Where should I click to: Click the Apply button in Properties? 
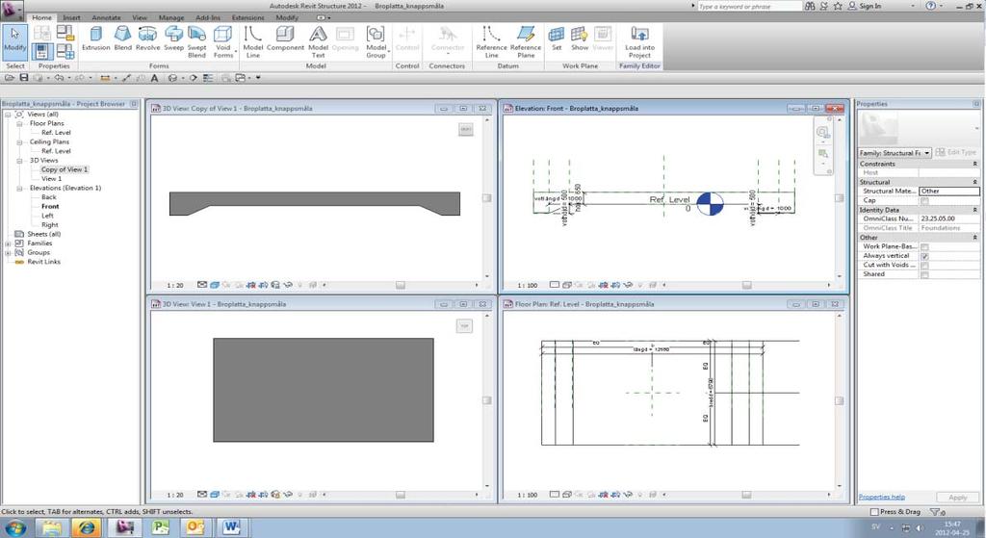[958, 498]
